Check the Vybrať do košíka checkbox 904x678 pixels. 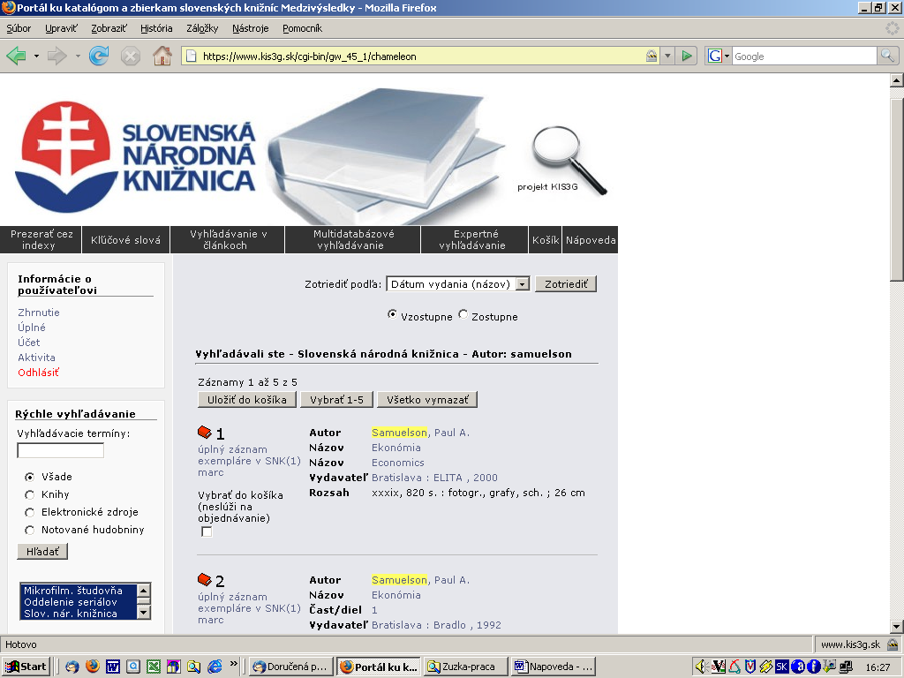point(207,531)
